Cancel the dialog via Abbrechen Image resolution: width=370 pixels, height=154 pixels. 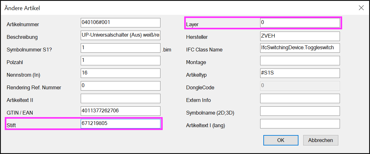321,140
